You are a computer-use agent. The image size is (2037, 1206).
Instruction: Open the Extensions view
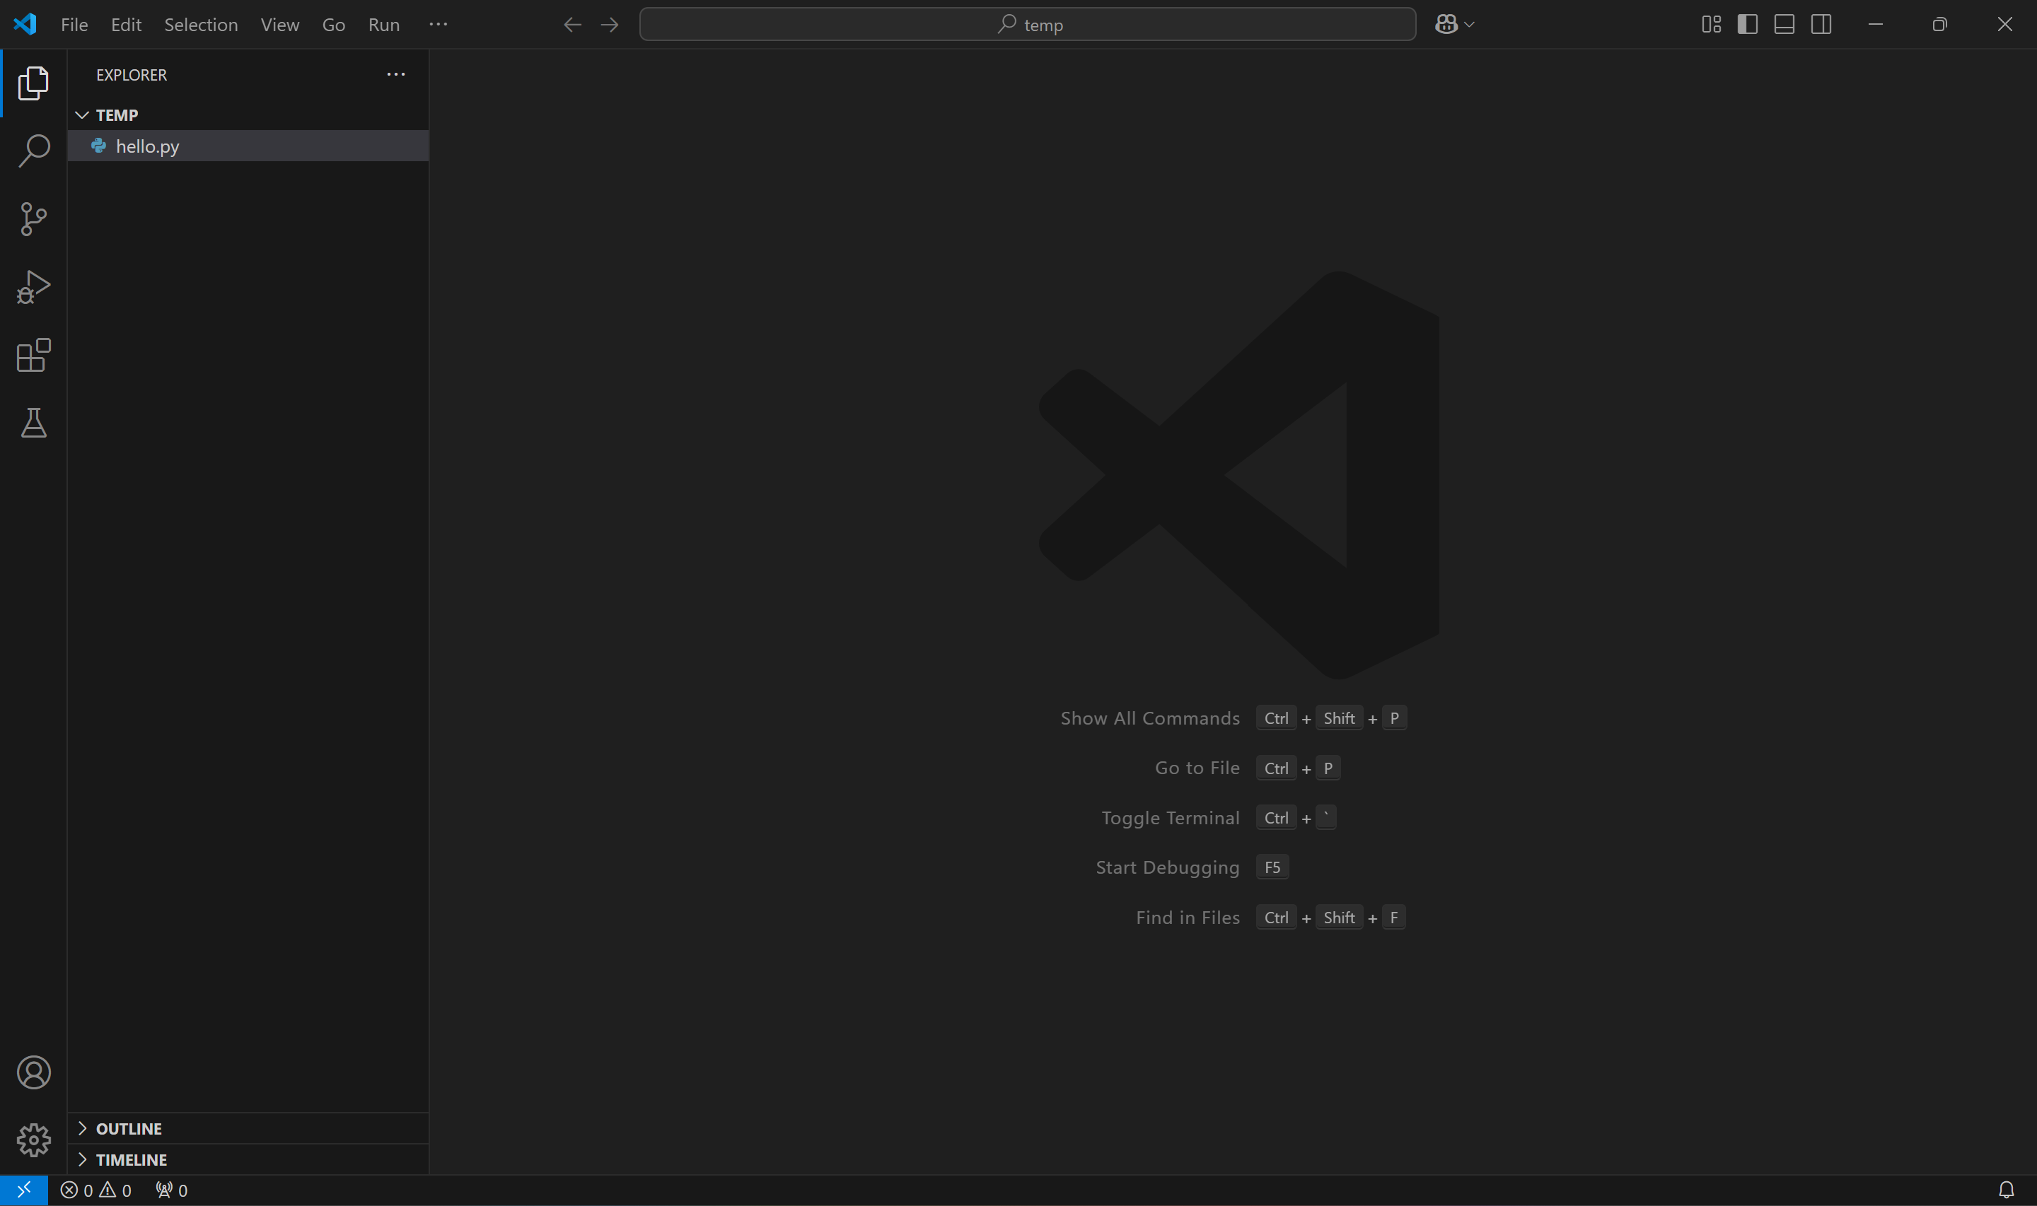[x=33, y=355]
